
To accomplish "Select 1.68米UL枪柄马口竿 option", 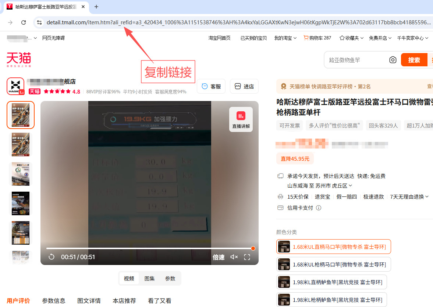I will 334,264.
